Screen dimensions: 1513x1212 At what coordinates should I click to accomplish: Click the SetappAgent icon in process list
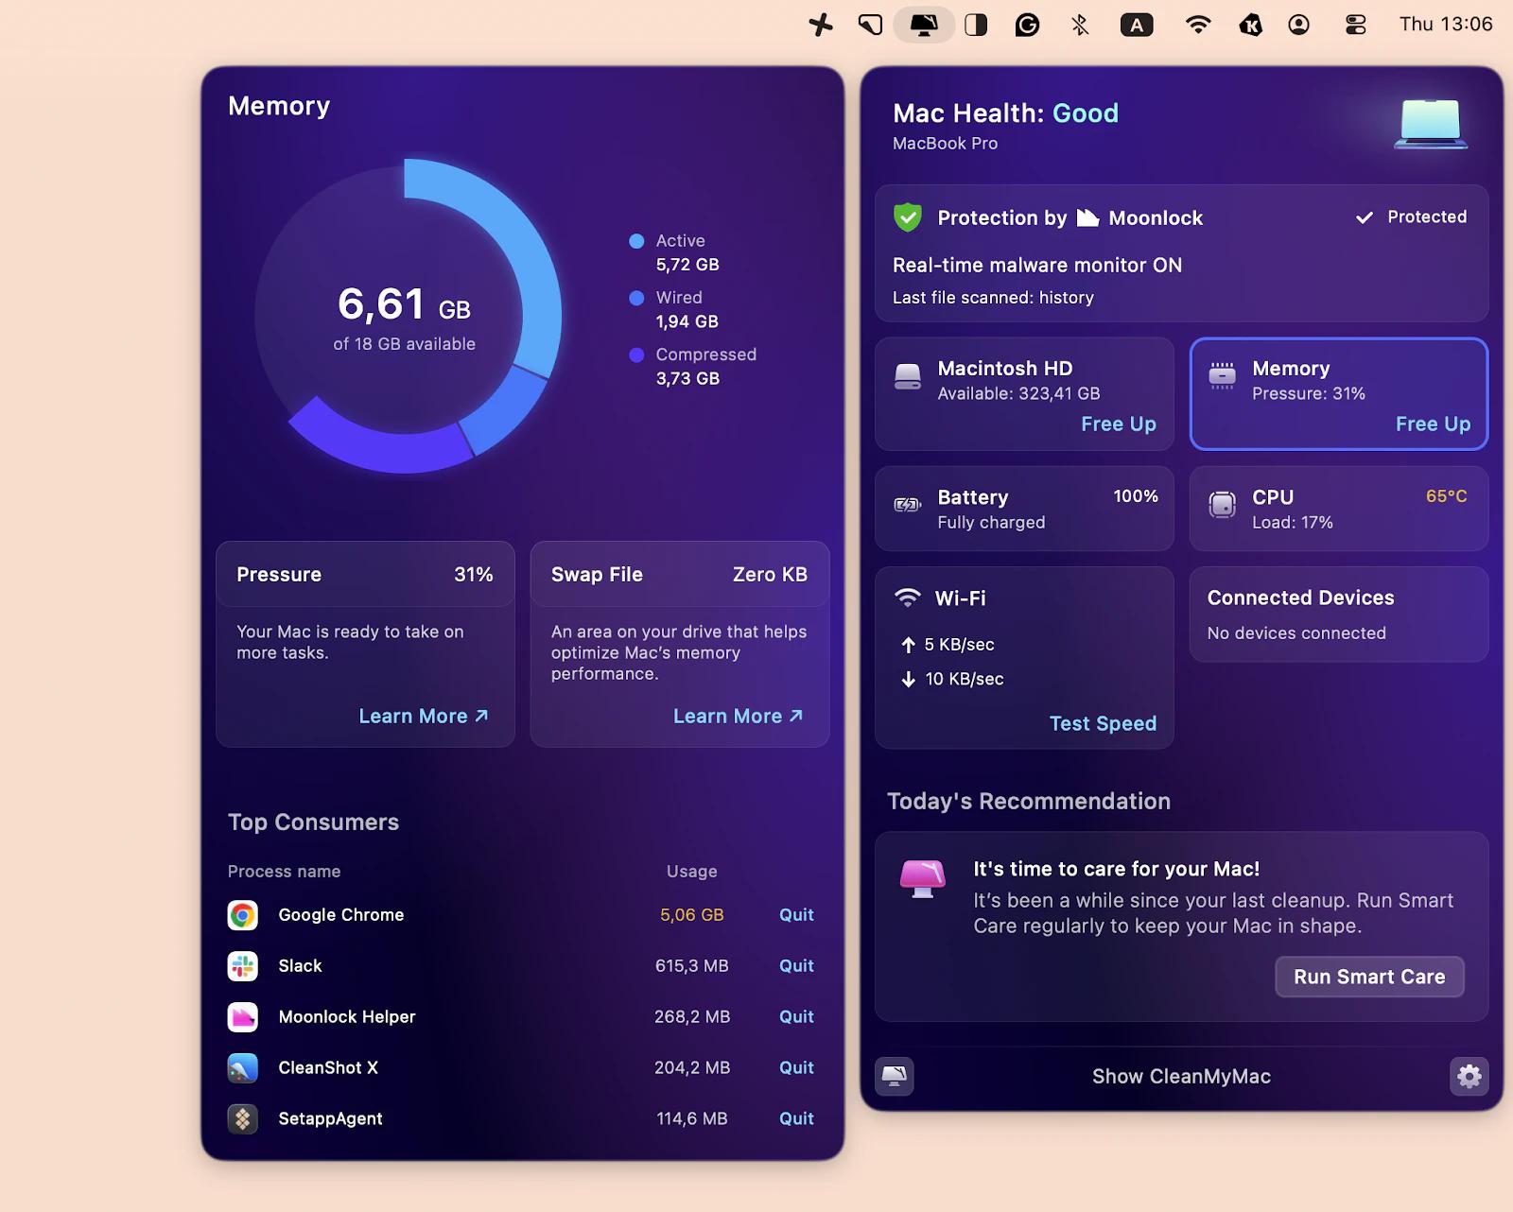point(243,1118)
